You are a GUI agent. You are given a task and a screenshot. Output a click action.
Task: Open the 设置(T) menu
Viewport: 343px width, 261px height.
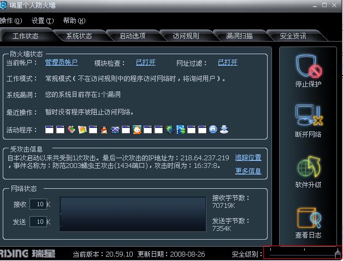43,21
